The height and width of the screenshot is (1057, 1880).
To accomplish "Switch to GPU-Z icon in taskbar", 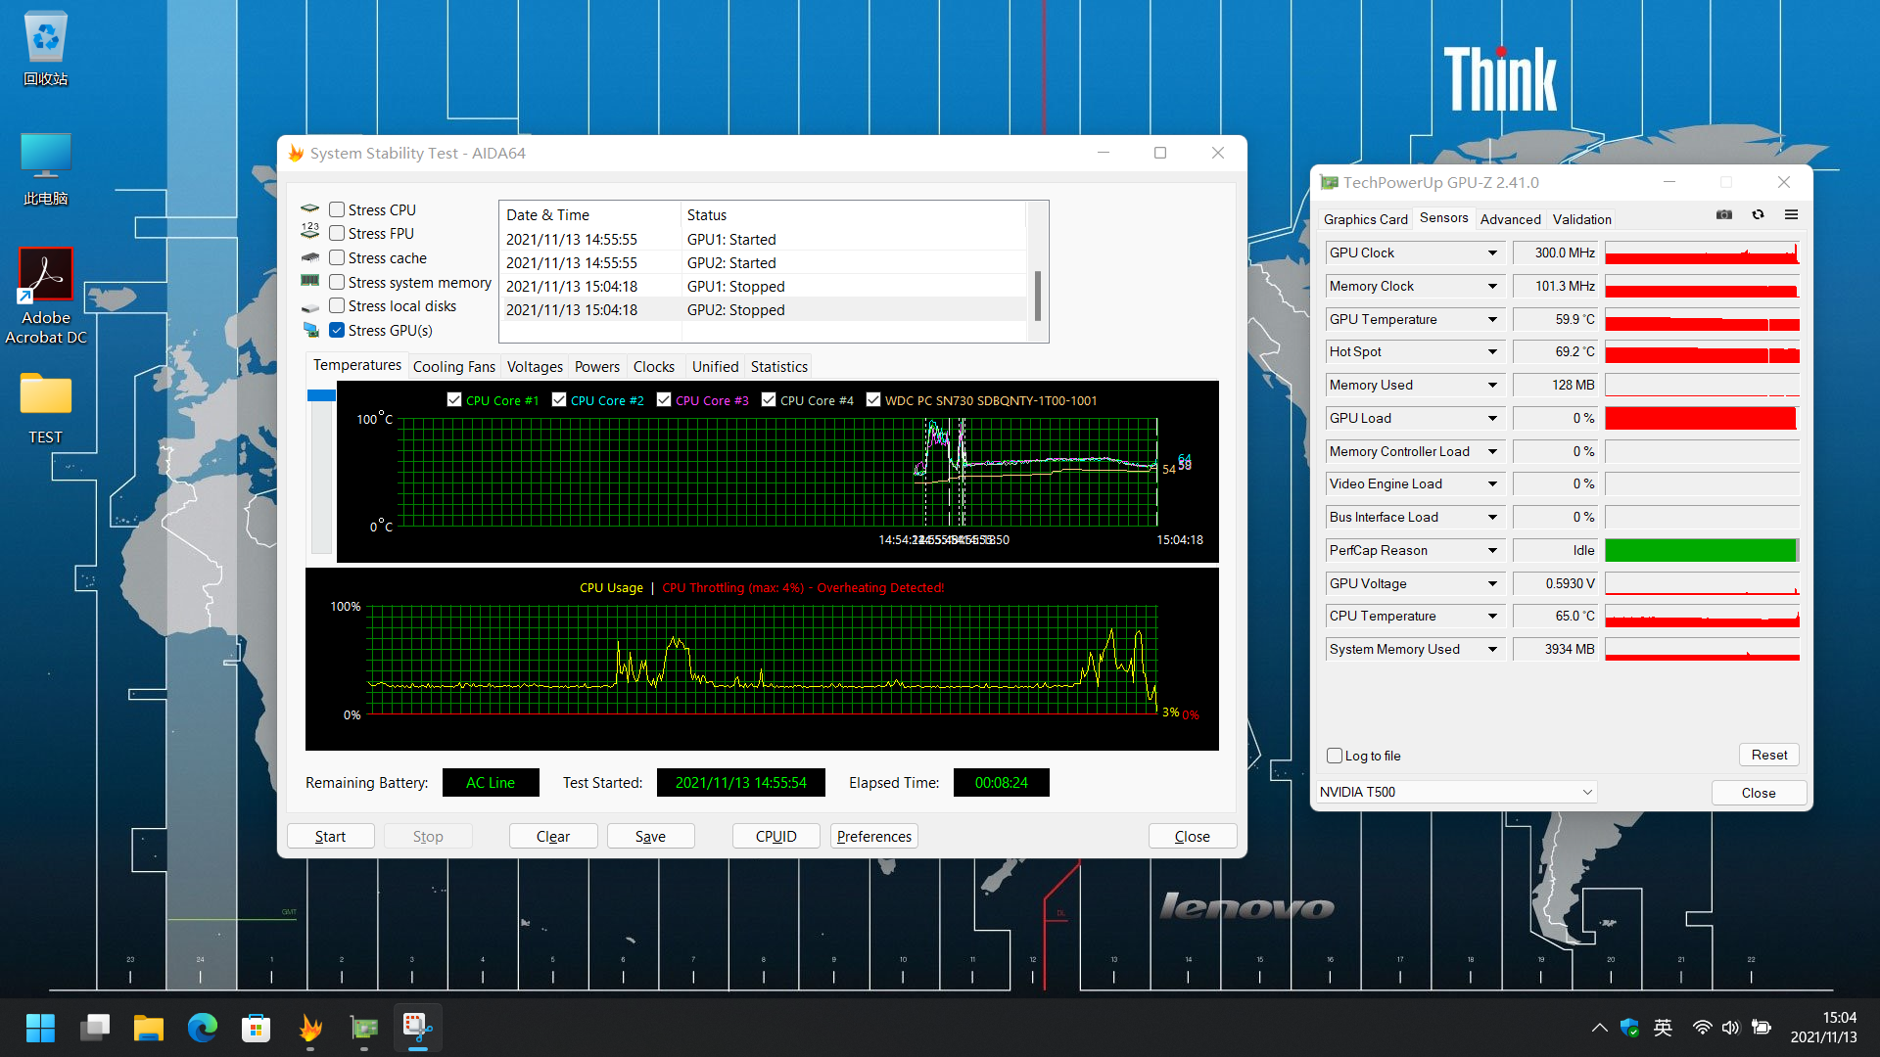I will click(x=364, y=1028).
